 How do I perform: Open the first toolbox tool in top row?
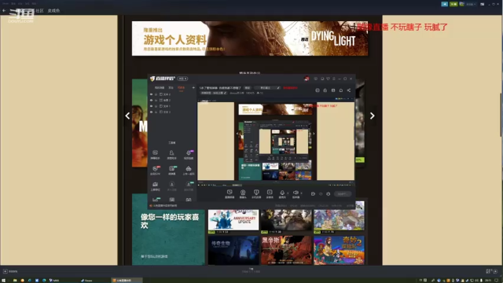[155, 154]
